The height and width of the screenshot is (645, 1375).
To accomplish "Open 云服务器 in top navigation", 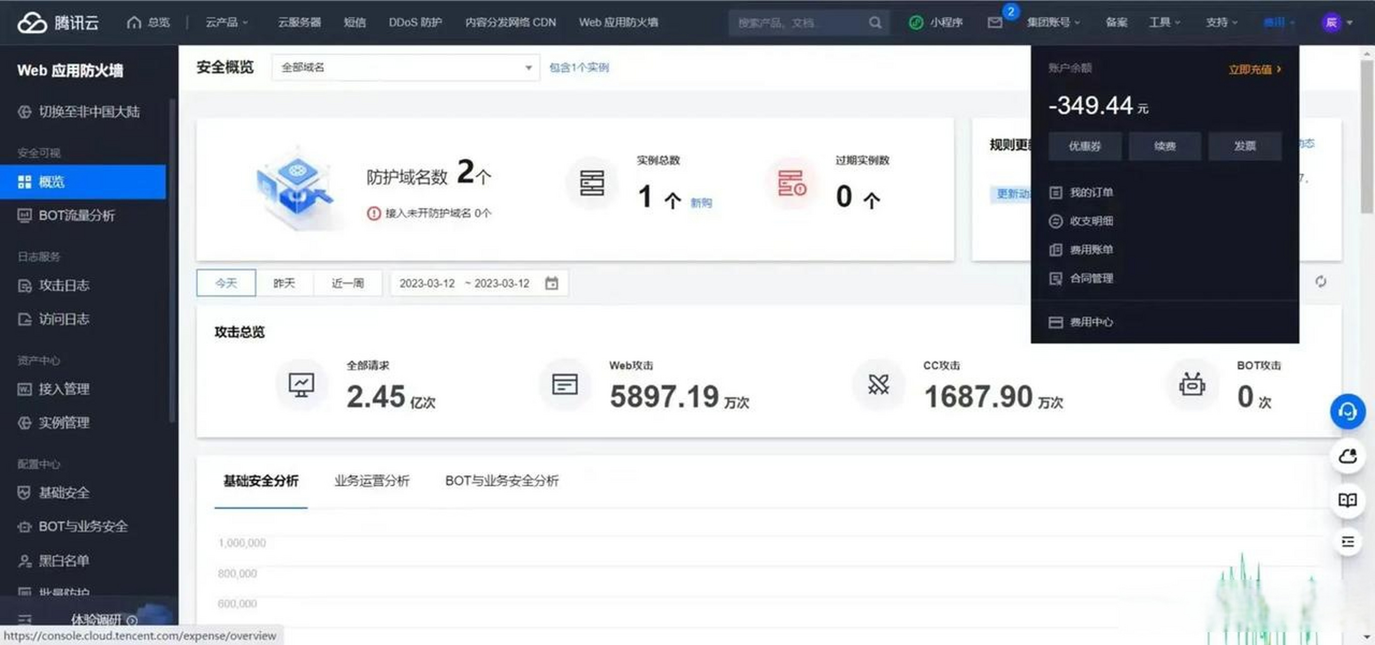I will tap(300, 22).
